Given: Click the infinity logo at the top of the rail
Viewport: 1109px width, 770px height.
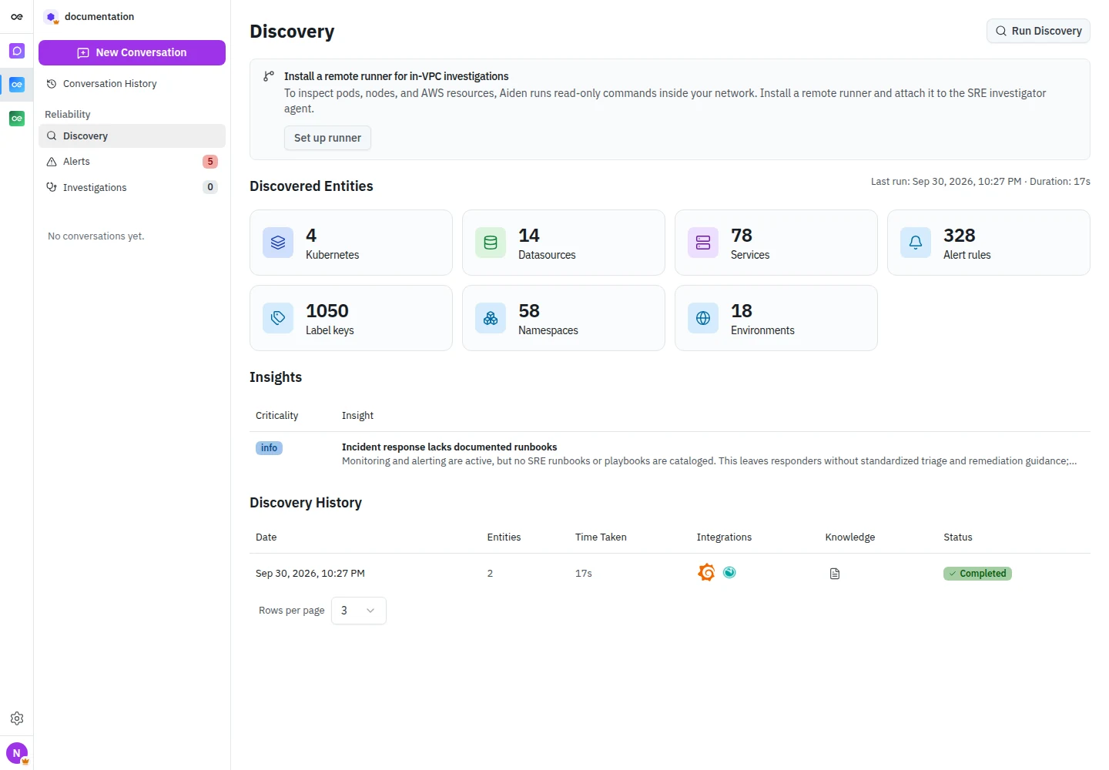Looking at the screenshot, I should click(x=17, y=16).
